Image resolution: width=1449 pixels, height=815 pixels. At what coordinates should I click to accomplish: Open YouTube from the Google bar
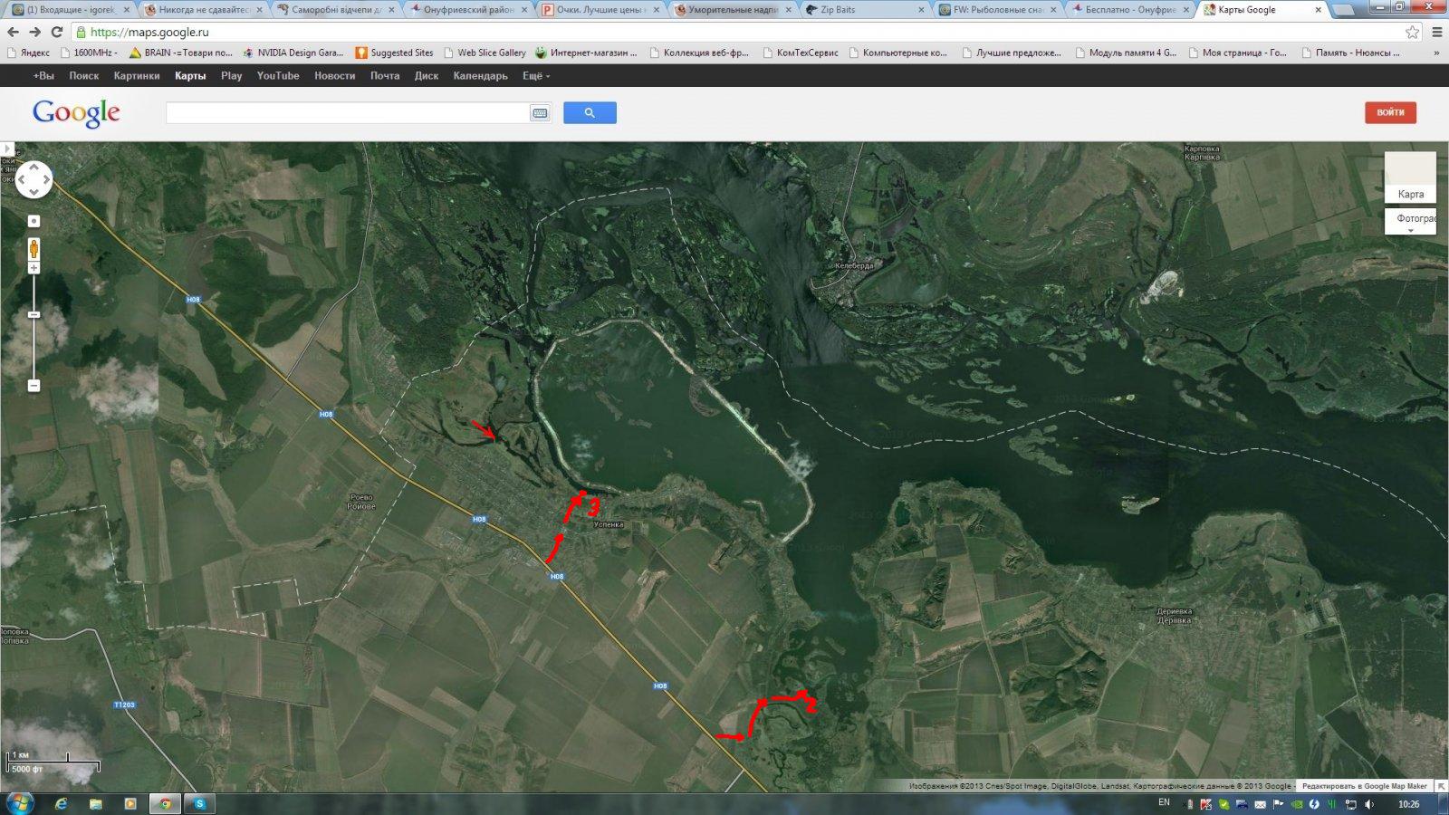coord(278,76)
